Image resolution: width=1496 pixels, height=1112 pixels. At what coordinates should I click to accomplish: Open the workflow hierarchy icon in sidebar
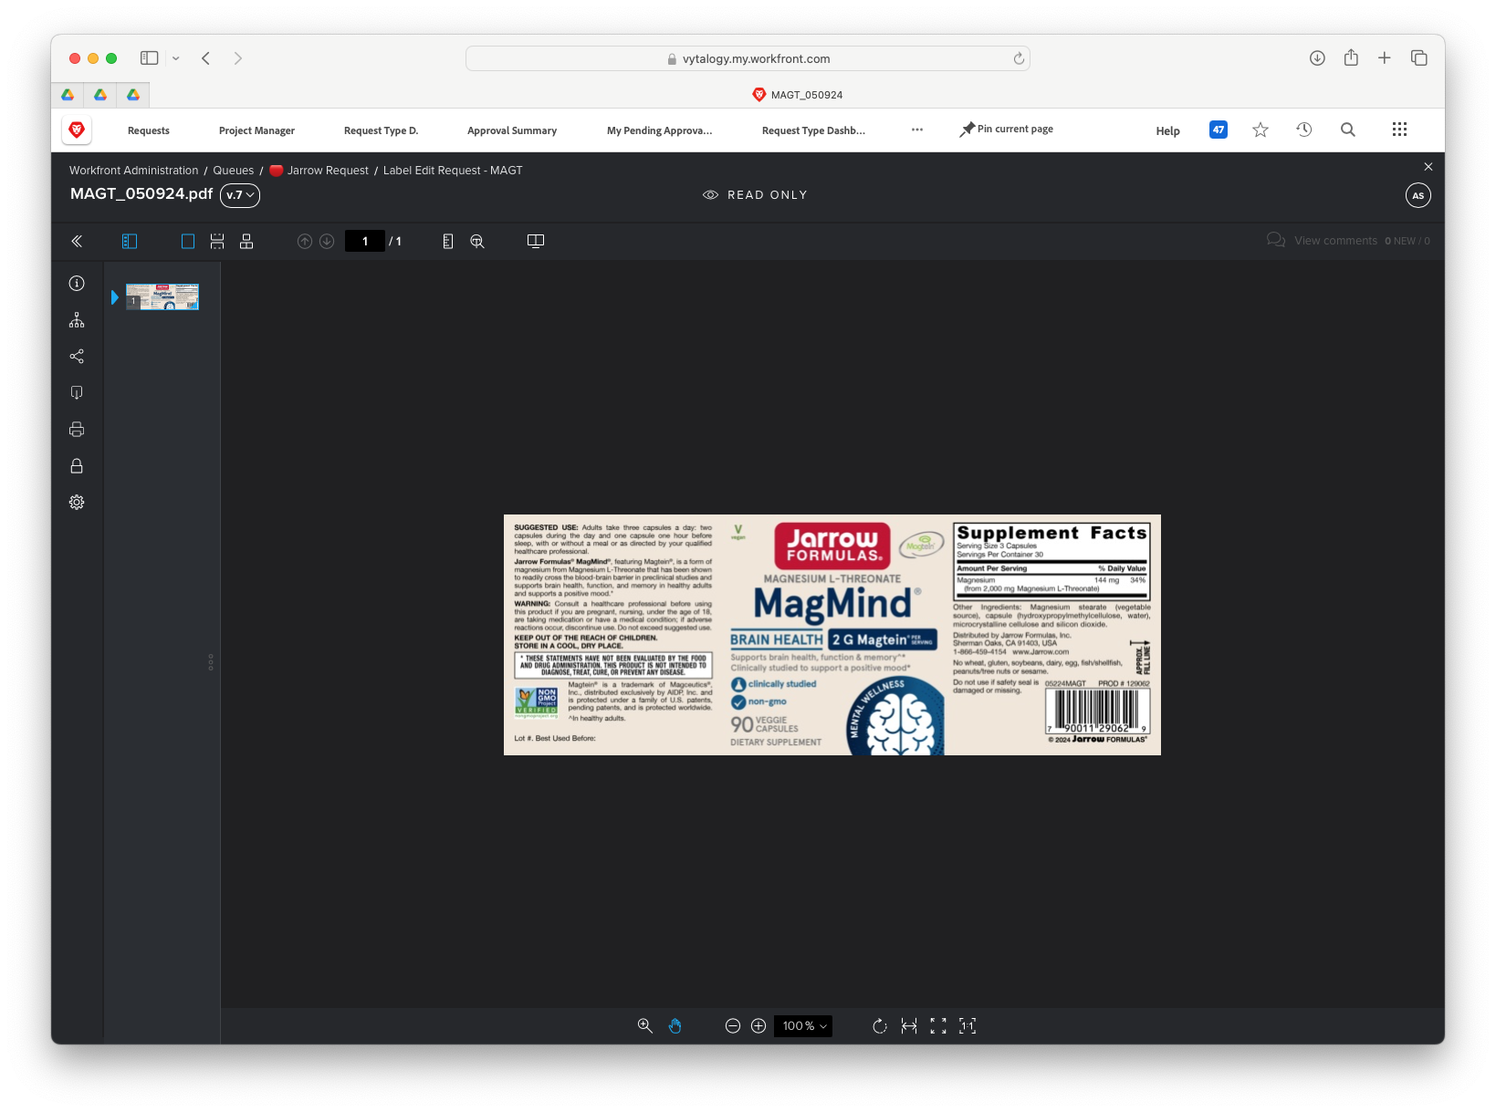[x=77, y=320]
